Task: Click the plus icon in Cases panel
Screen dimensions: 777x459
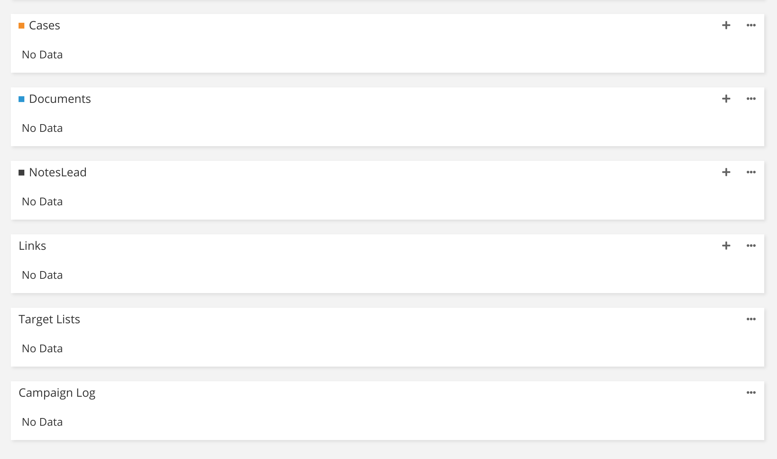Action: point(726,26)
